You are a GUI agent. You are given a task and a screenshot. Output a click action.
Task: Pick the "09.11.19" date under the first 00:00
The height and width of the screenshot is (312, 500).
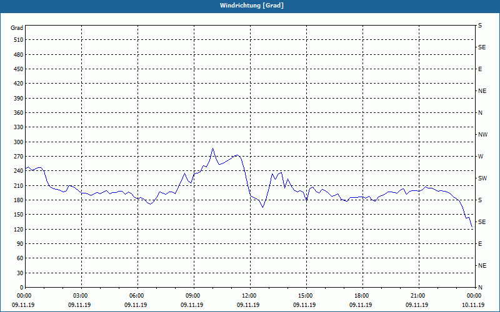click(23, 305)
